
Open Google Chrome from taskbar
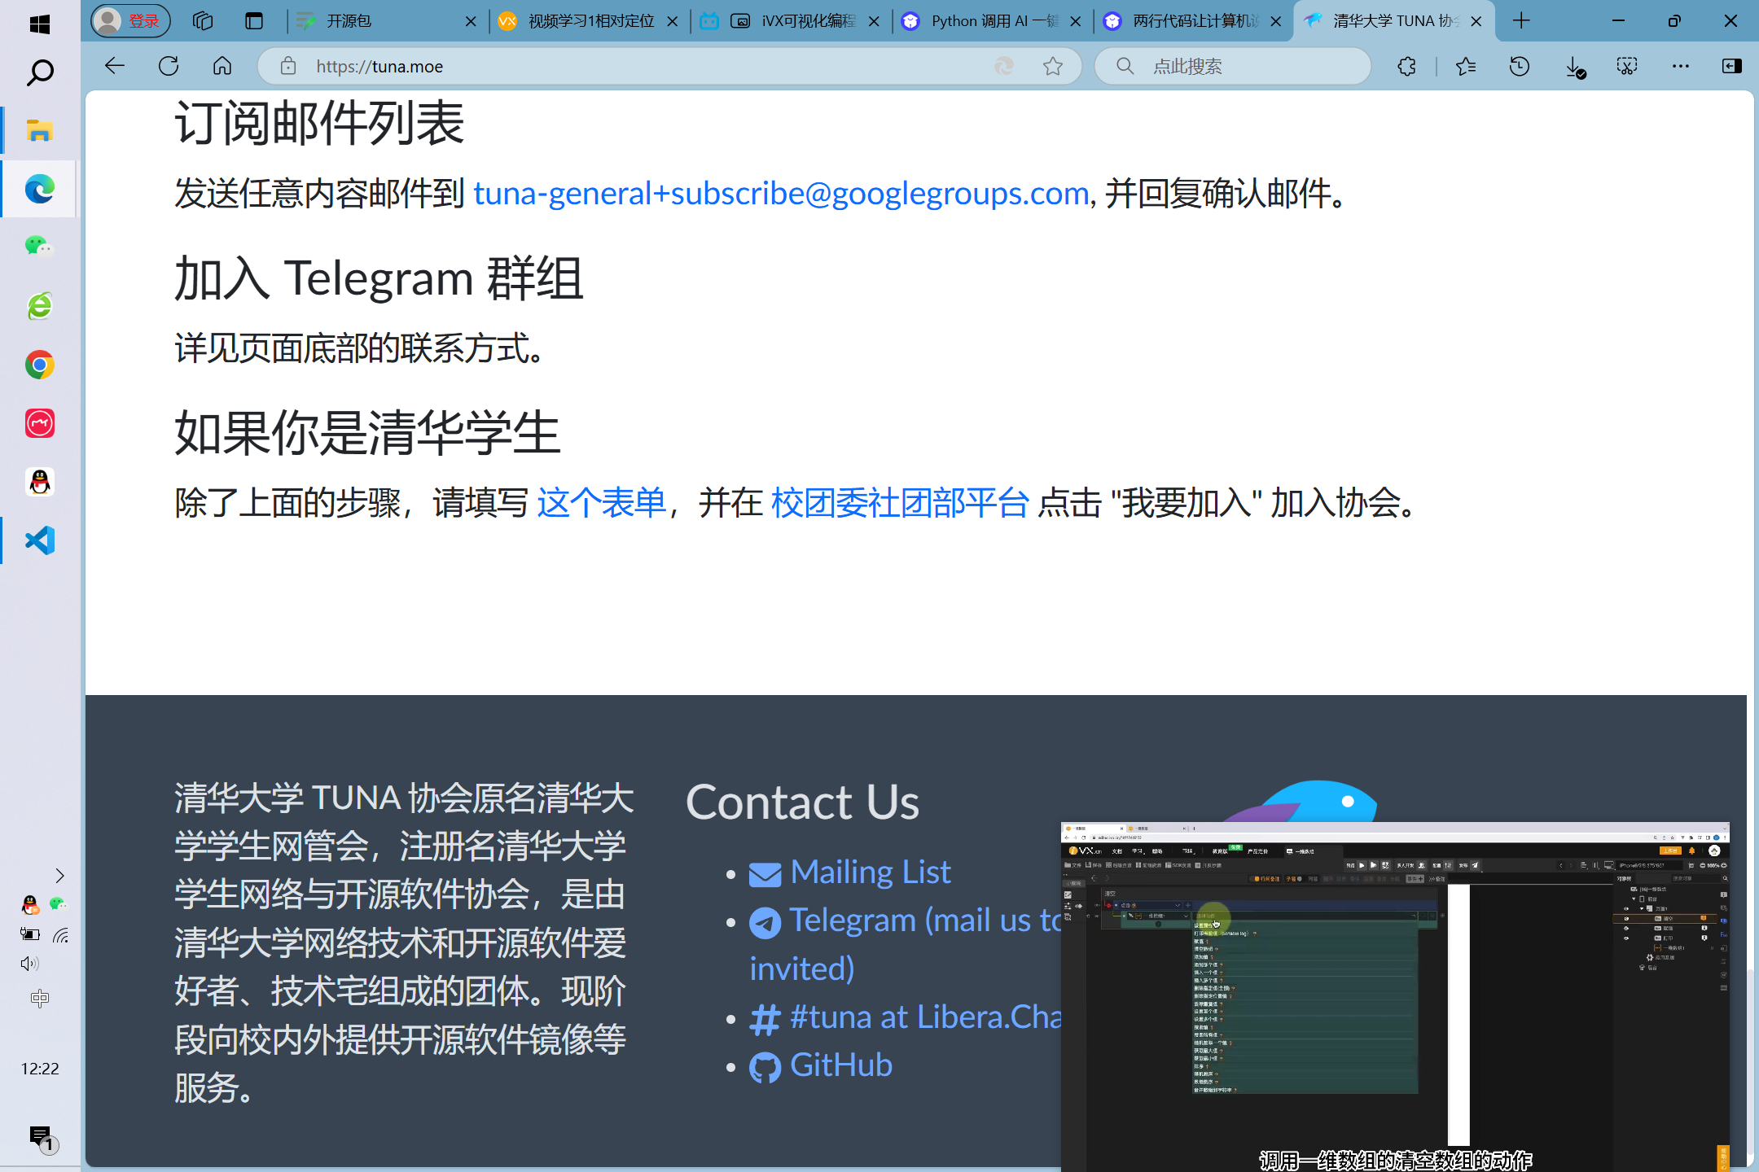point(40,365)
